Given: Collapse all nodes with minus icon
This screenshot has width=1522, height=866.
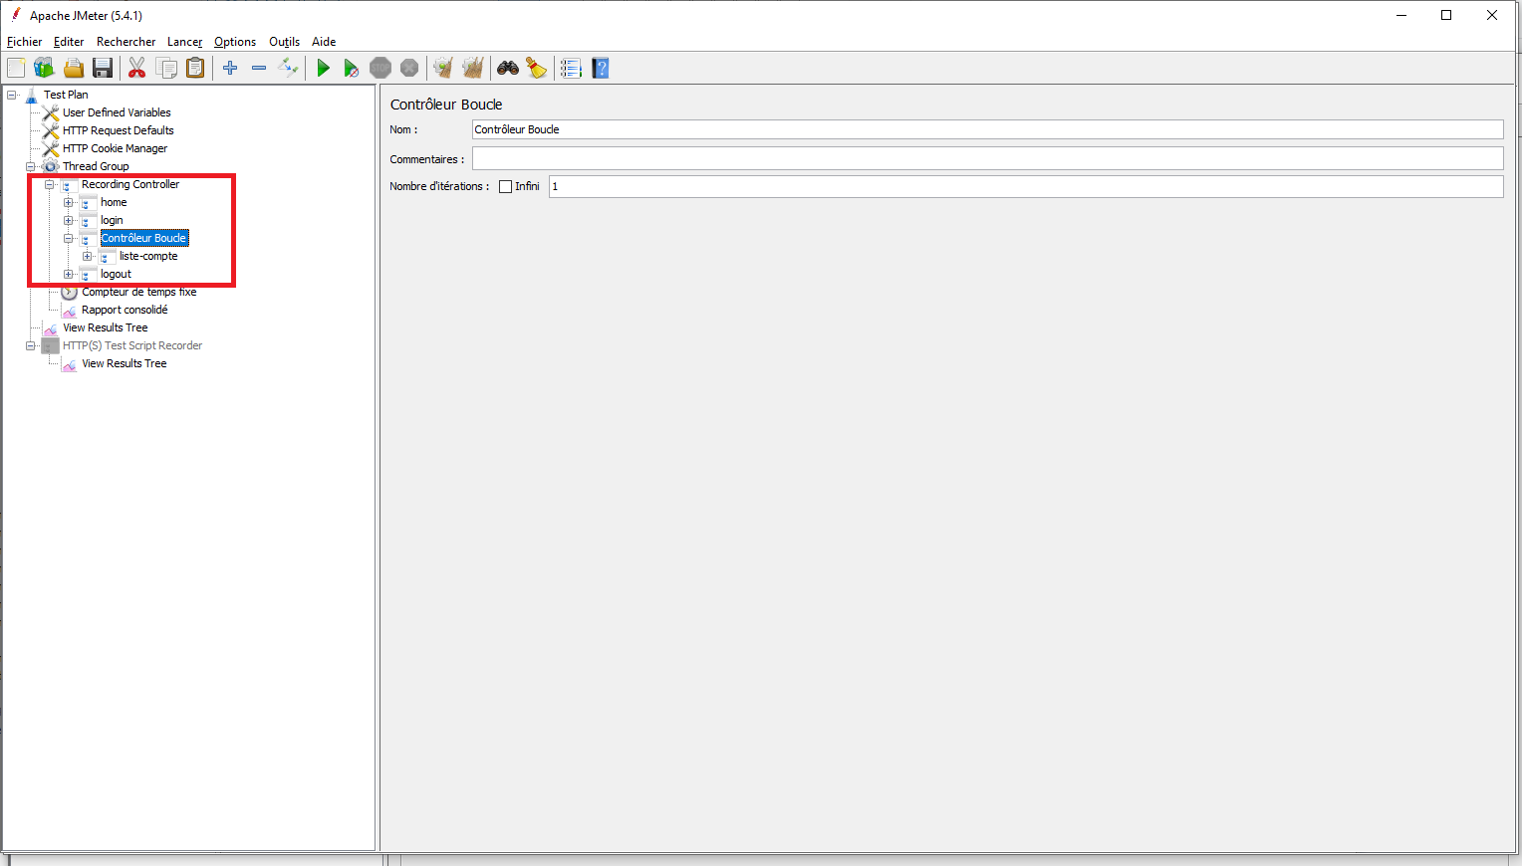Looking at the screenshot, I should point(259,68).
